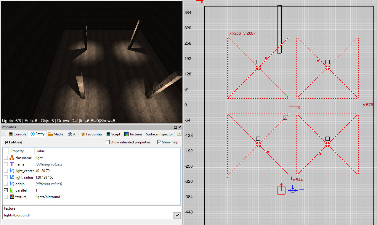Click the light center handle of the top-left light
Screen dimensions: 377x225
266,58
